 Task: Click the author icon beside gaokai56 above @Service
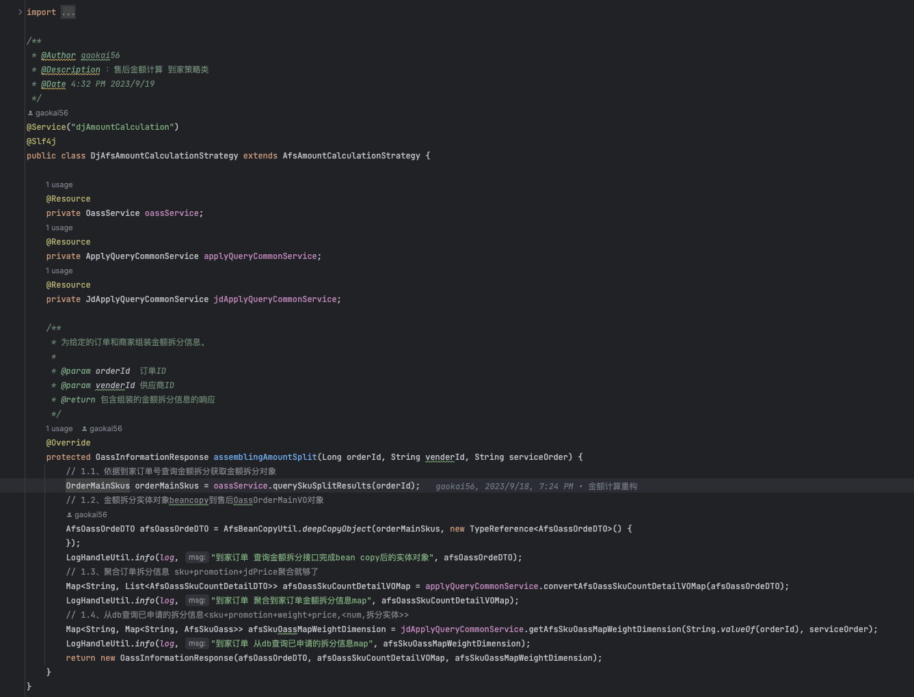pos(30,113)
